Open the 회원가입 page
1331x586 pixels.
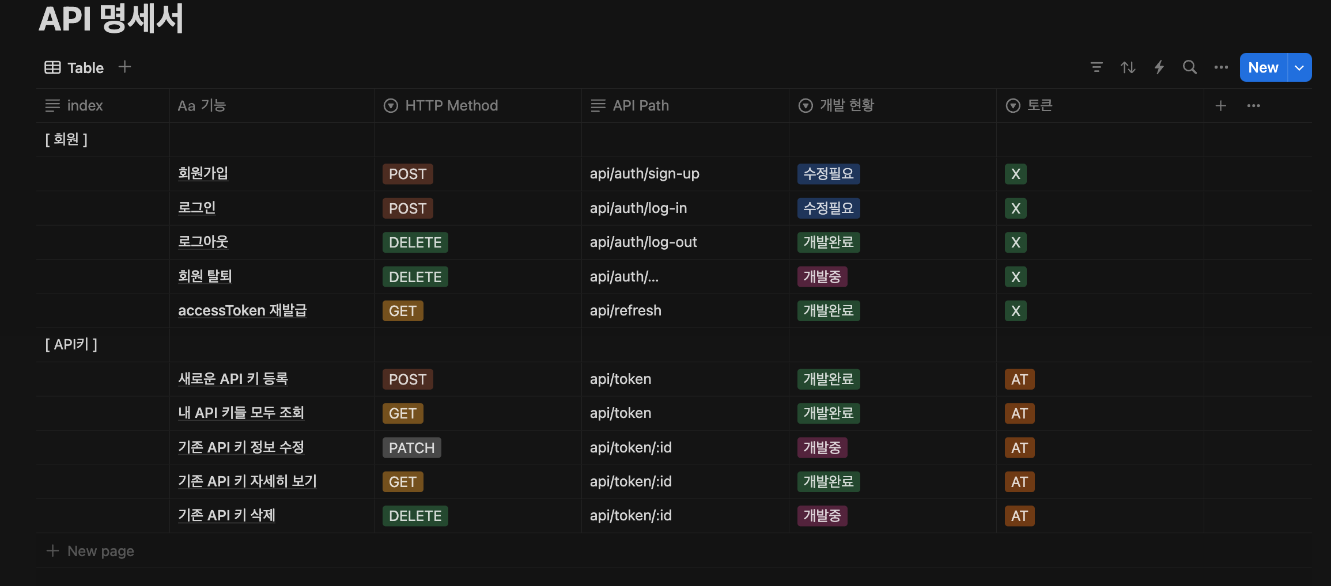pos(203,173)
